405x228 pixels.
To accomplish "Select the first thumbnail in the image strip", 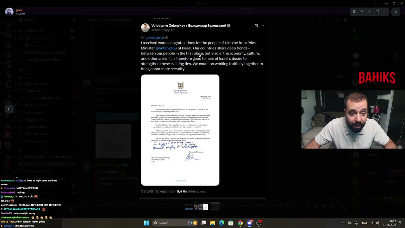I will pos(189,207).
